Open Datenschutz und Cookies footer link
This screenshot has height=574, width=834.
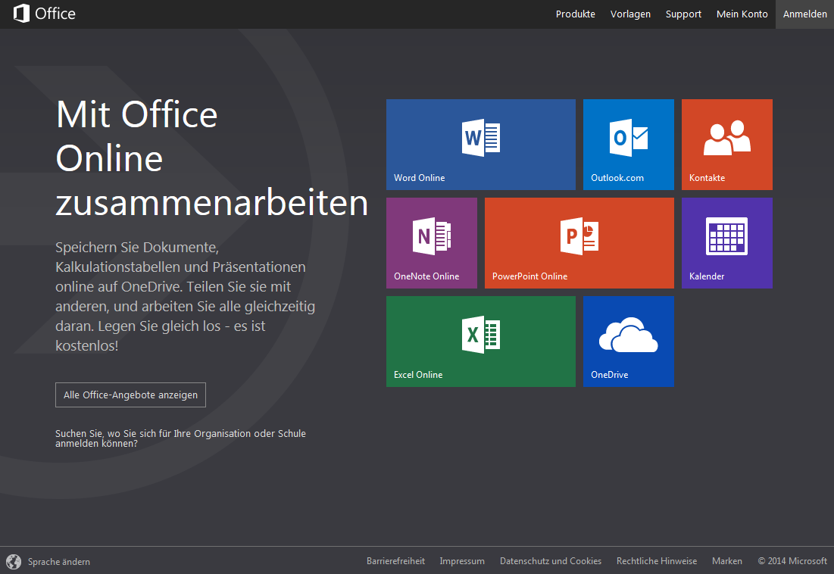click(x=551, y=561)
